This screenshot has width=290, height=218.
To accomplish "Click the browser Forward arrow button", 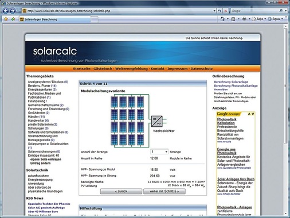I will [x=13, y=11].
